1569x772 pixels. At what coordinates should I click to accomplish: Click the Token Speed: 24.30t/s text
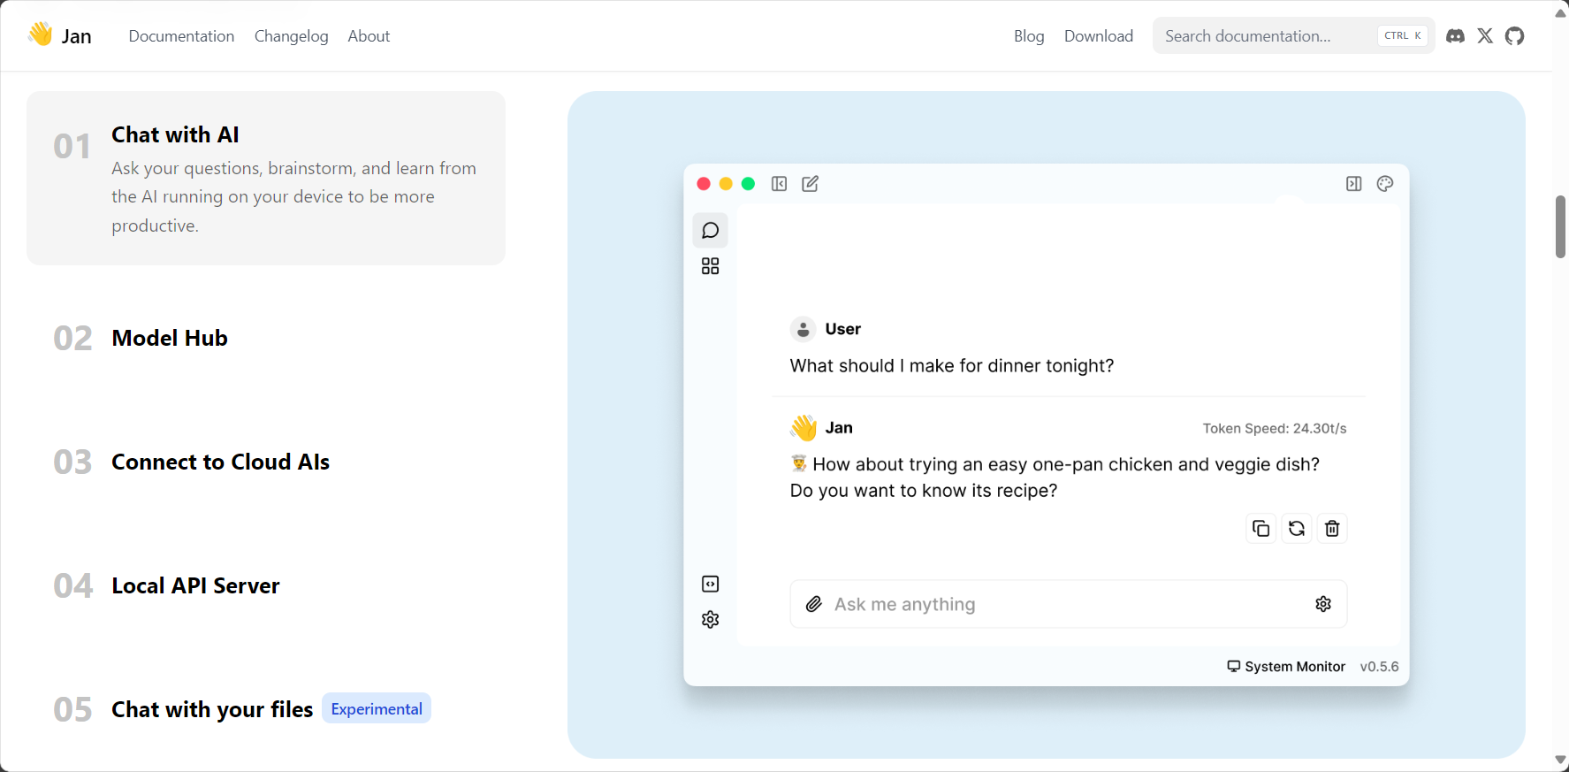pyautogui.click(x=1275, y=429)
